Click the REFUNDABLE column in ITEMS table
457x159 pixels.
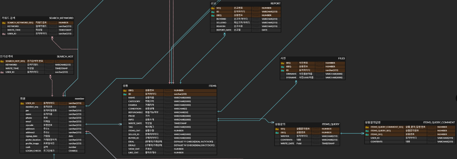click(135, 112)
